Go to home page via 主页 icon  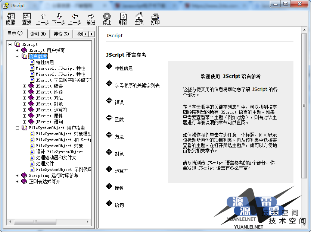139,16
